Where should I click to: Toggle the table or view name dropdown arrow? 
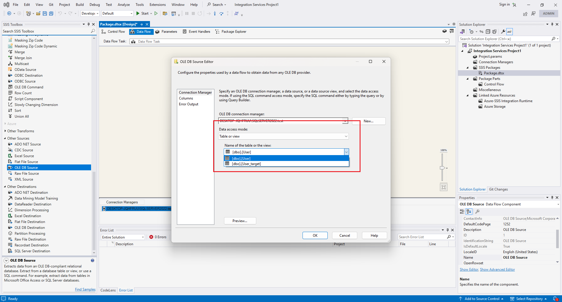click(x=346, y=152)
